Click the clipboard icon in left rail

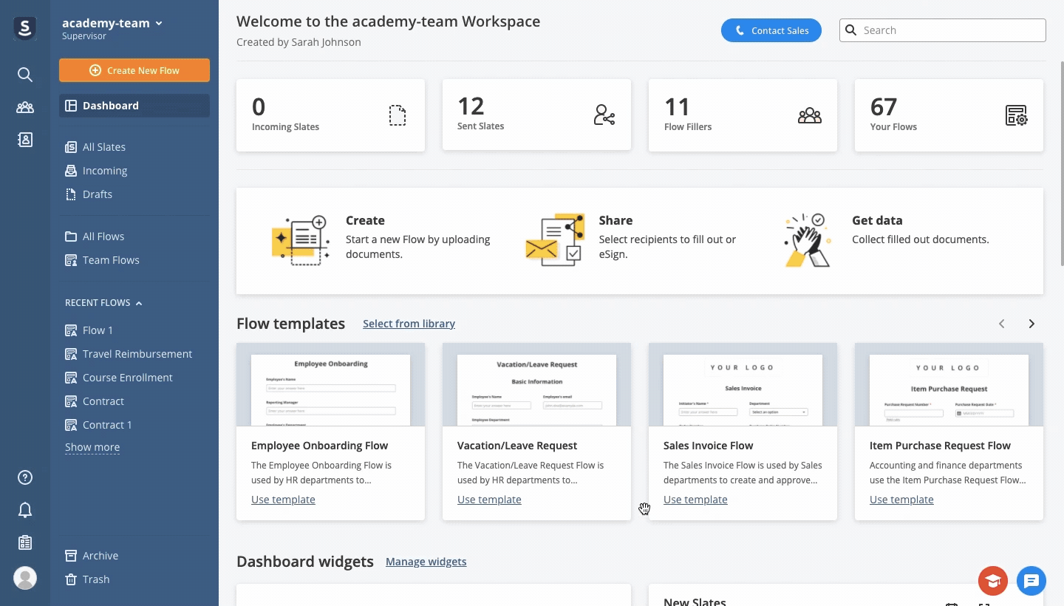(x=25, y=542)
